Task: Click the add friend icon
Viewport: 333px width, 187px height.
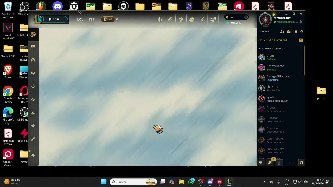Action: (282, 32)
